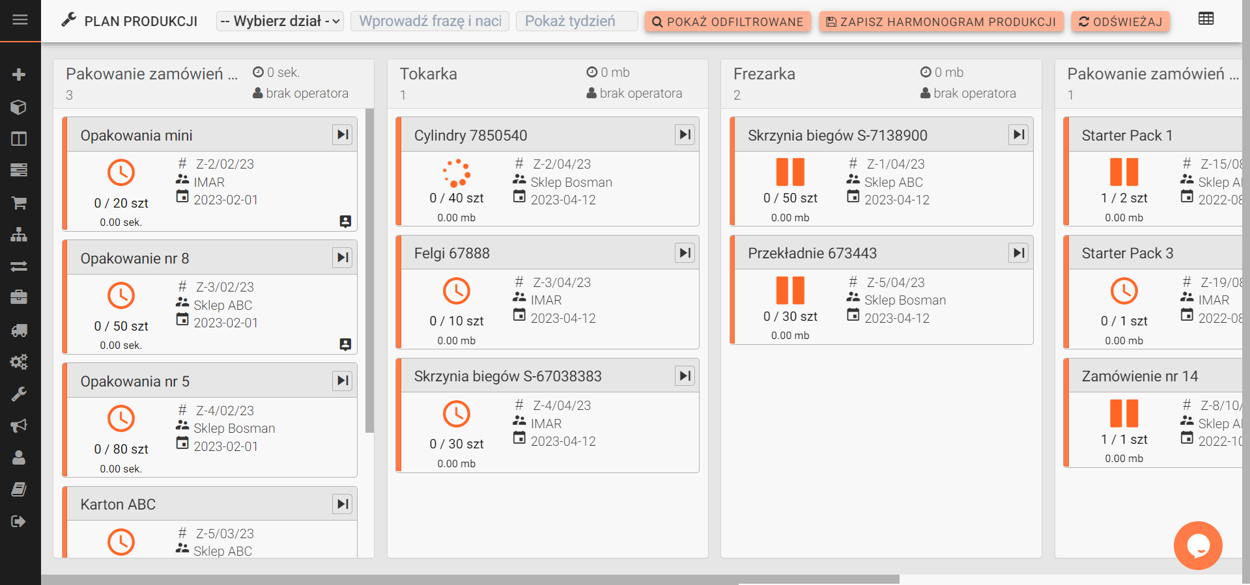This screenshot has width=1250, height=585.
Task: Click the operator badge on Opakowanie nr 8
Action: pyautogui.click(x=345, y=344)
